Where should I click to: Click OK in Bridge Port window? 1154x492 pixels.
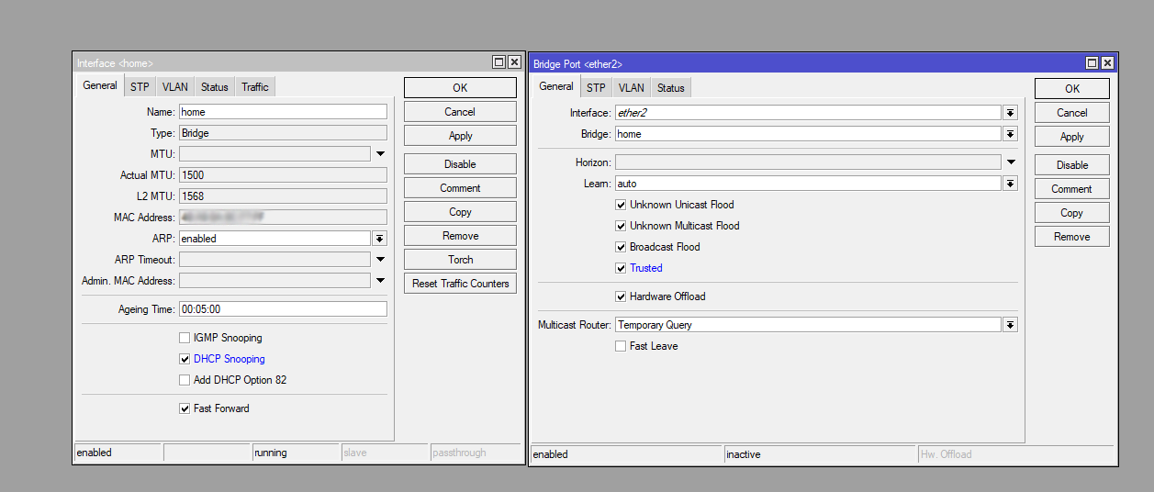(x=1072, y=89)
